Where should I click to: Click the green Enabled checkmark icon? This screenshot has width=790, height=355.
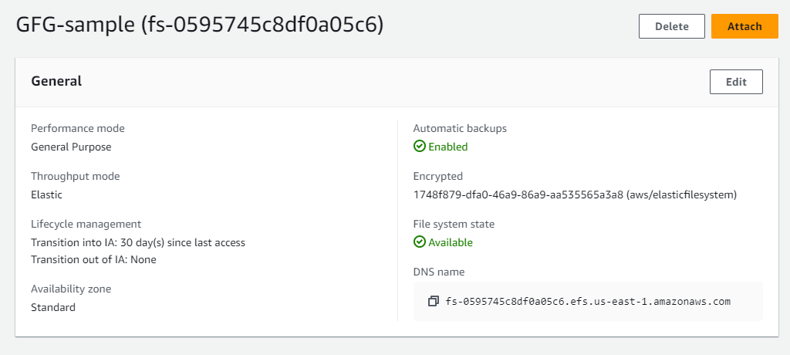click(x=420, y=147)
